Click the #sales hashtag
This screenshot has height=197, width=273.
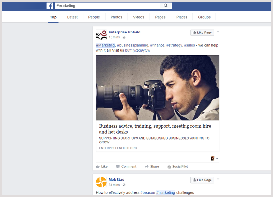[189, 45]
